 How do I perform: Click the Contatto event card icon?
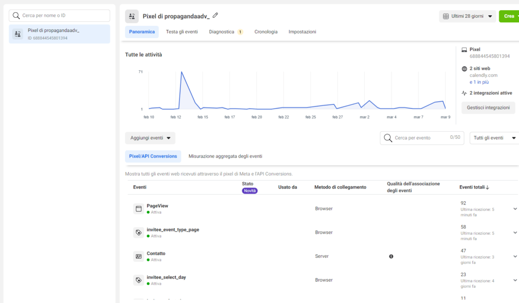click(x=139, y=256)
